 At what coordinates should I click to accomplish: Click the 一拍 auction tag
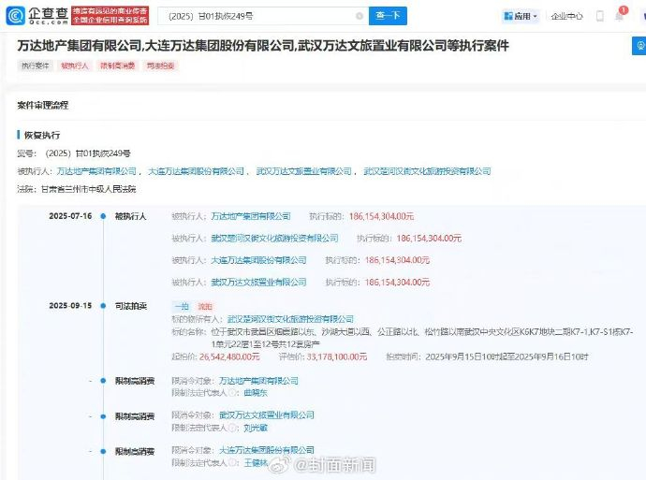click(182, 306)
